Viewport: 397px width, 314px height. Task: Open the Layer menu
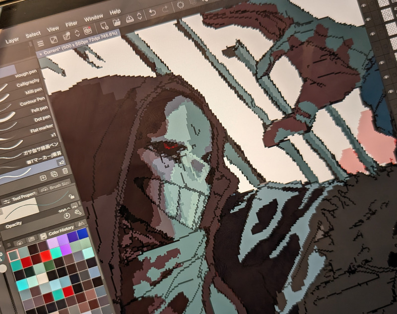[x=12, y=41]
